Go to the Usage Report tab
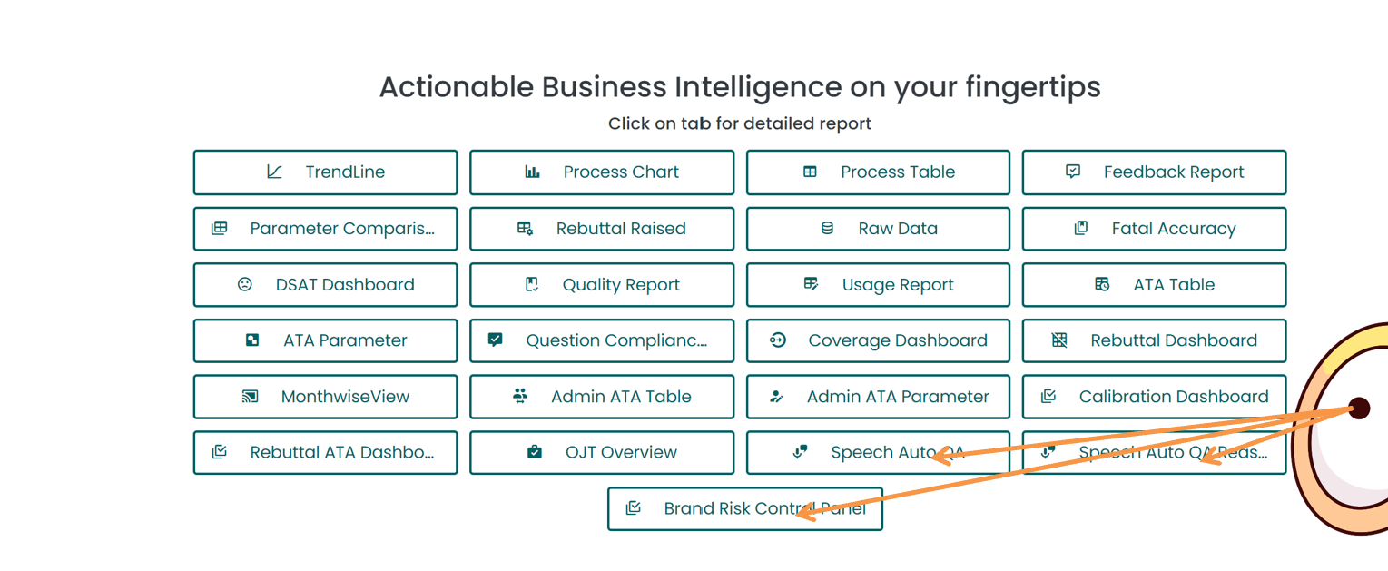 pyautogui.click(x=878, y=285)
